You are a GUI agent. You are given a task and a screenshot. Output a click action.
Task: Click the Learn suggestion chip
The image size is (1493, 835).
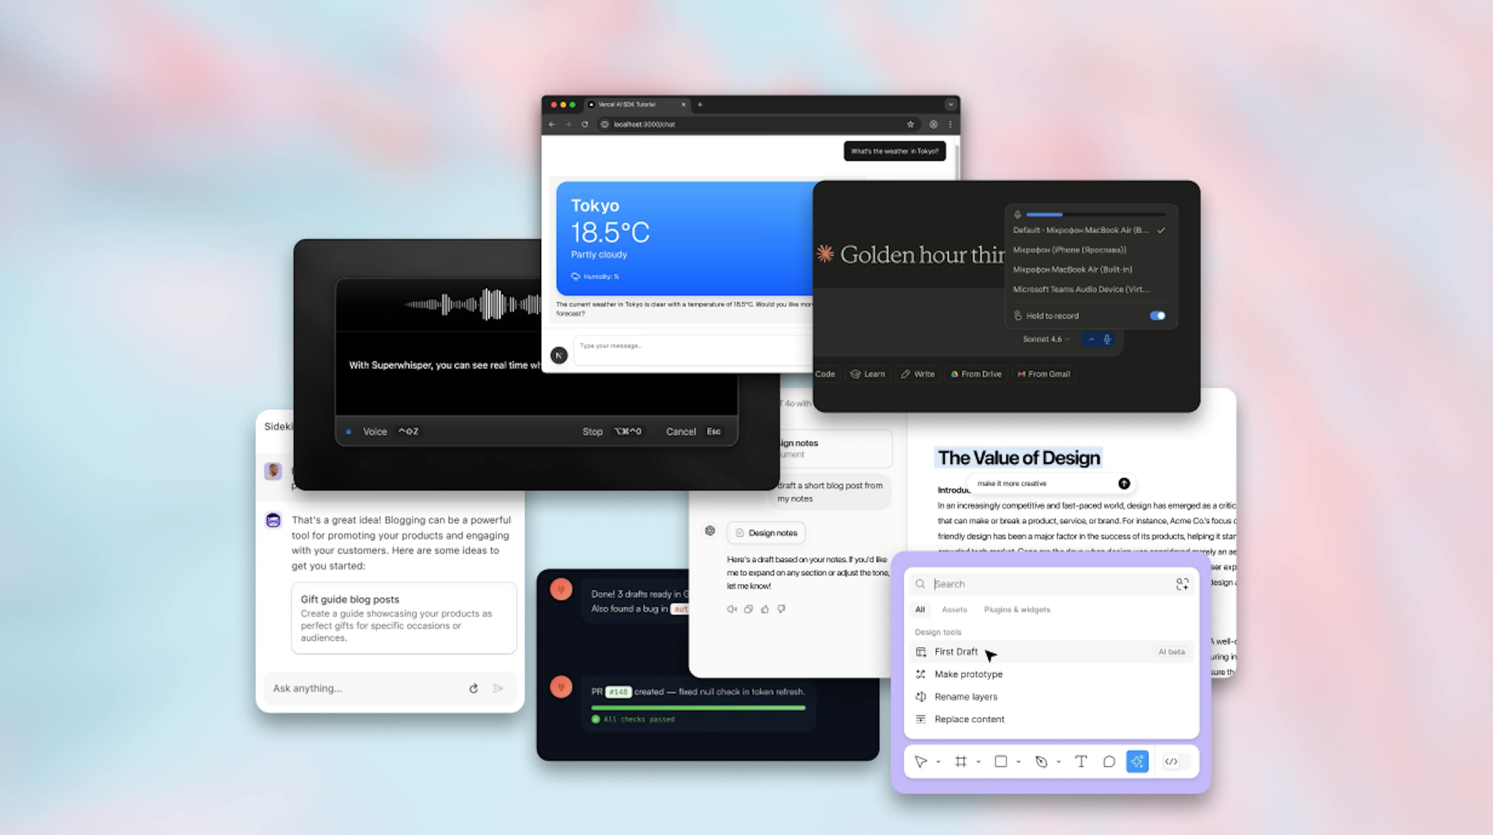(868, 374)
